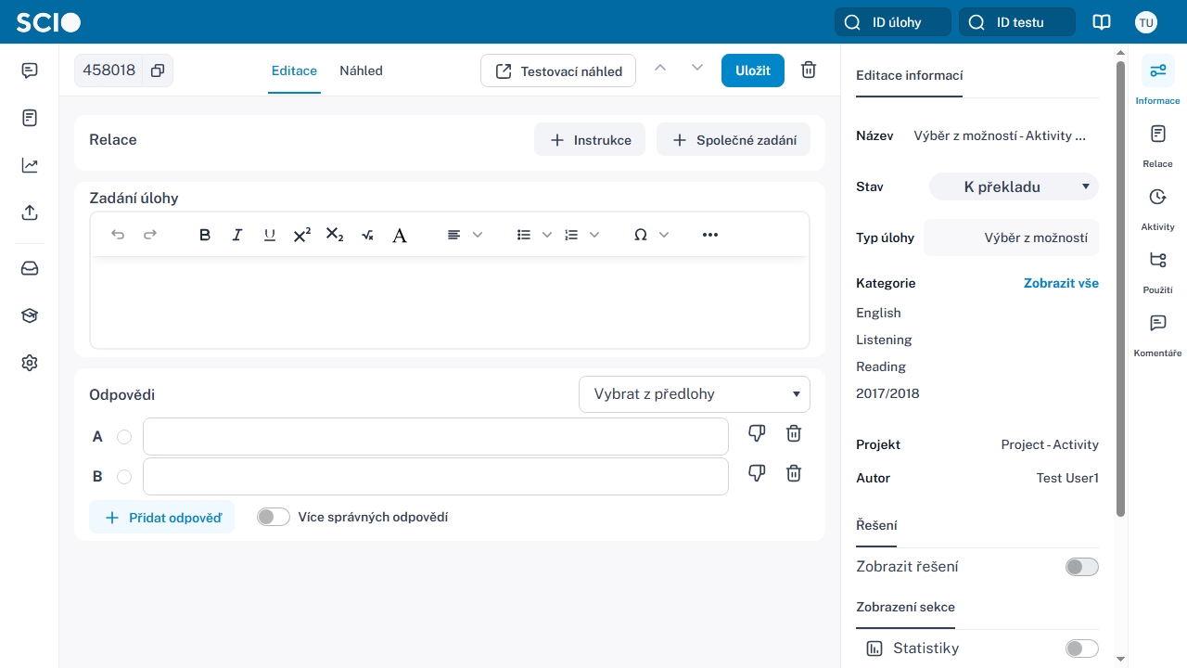This screenshot has width=1187, height=668.
Task: Open the Stav K překladu dropdown
Action: 1014,186
